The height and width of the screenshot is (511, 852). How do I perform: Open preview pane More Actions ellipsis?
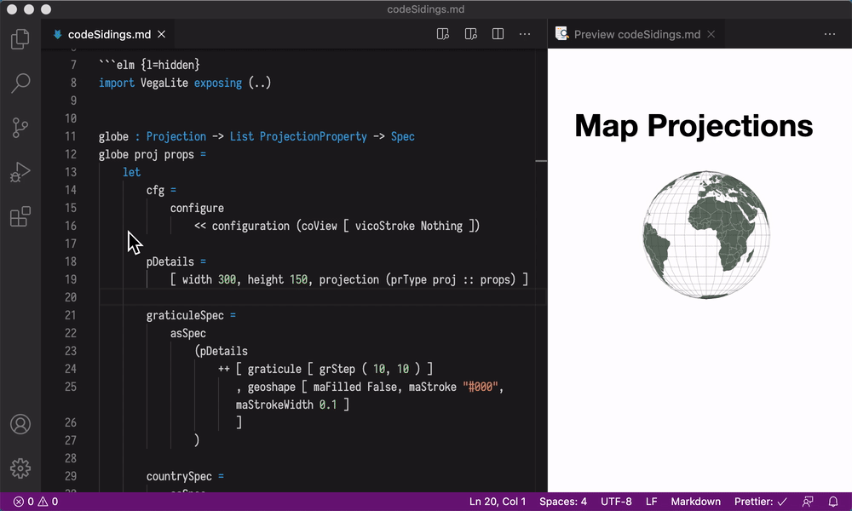point(830,34)
